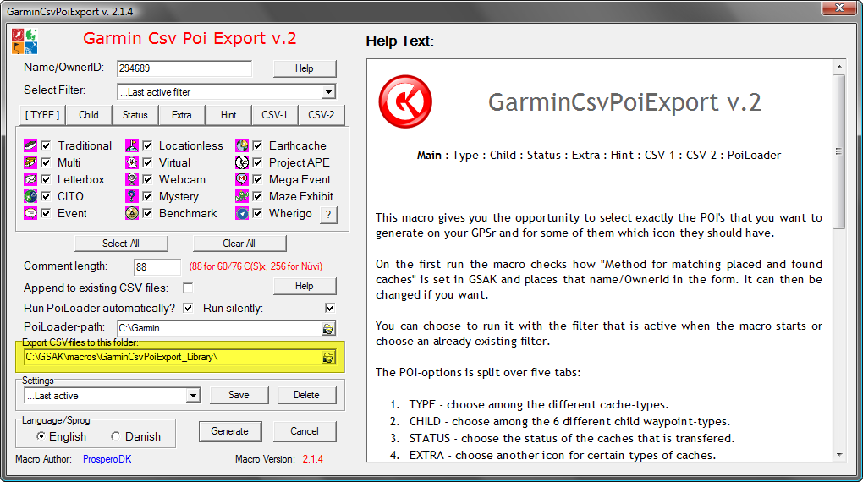Screen dimensions: 863x482
Task: Click the export folder path field
Action: pyautogui.click(x=173, y=357)
